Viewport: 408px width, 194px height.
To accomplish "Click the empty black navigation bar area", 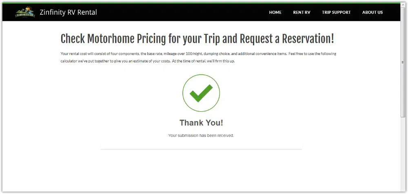I will point(184,12).
